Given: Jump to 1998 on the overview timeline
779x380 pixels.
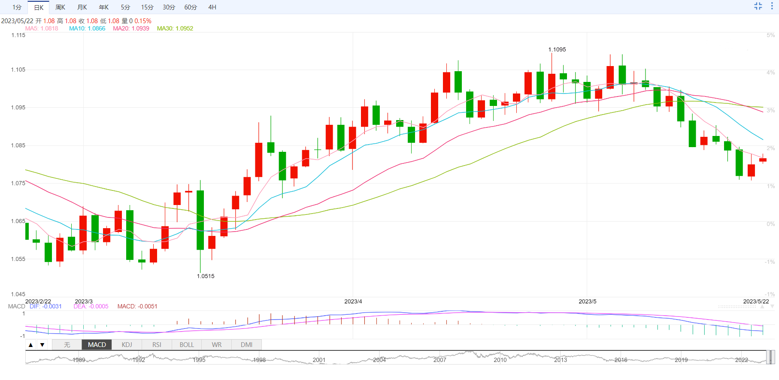Looking at the screenshot, I should pyautogui.click(x=259, y=360).
